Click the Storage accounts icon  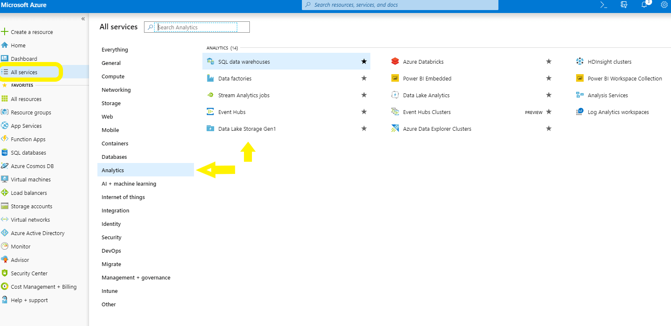[x=5, y=206]
